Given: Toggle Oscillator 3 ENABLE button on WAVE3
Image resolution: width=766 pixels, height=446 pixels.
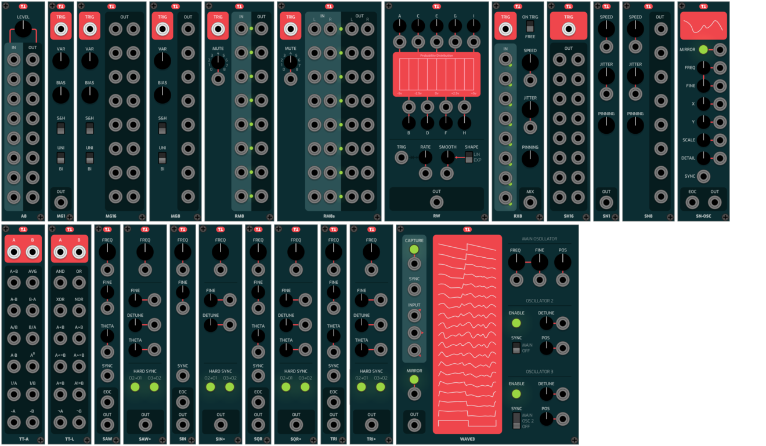Looking at the screenshot, I should (516, 394).
